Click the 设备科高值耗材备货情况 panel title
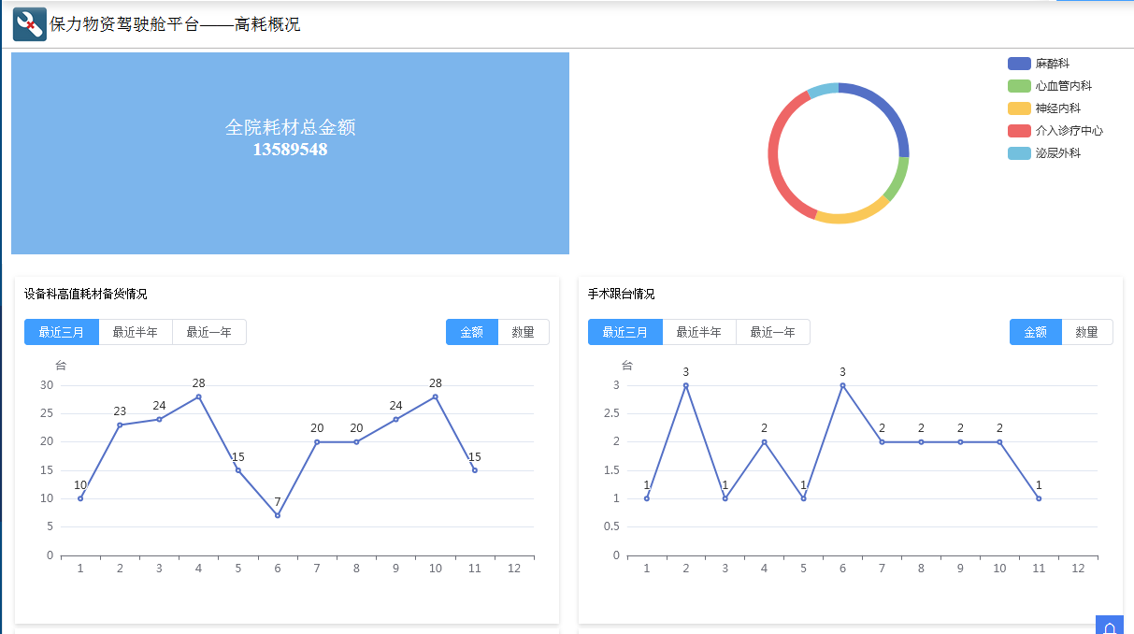The width and height of the screenshot is (1134, 634). tap(86, 294)
